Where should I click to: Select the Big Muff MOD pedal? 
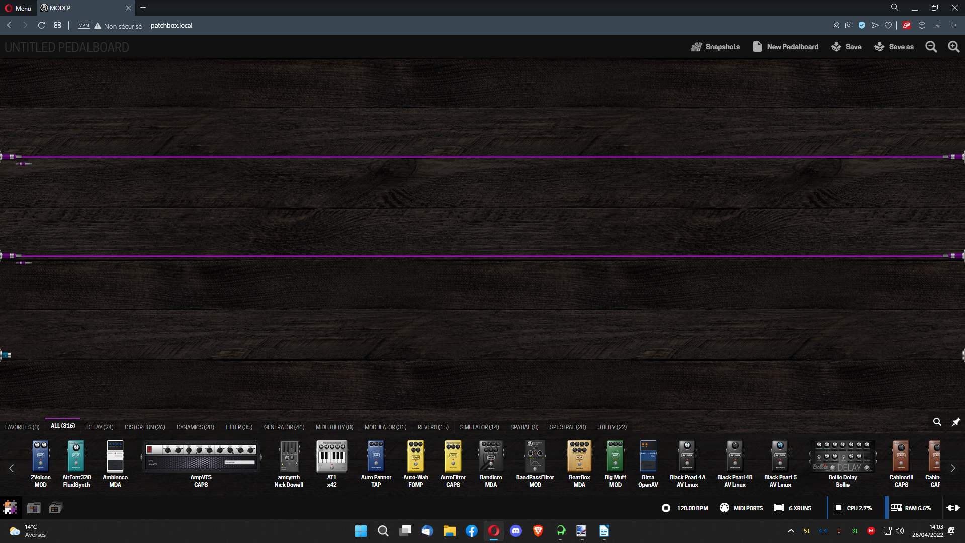click(616, 464)
